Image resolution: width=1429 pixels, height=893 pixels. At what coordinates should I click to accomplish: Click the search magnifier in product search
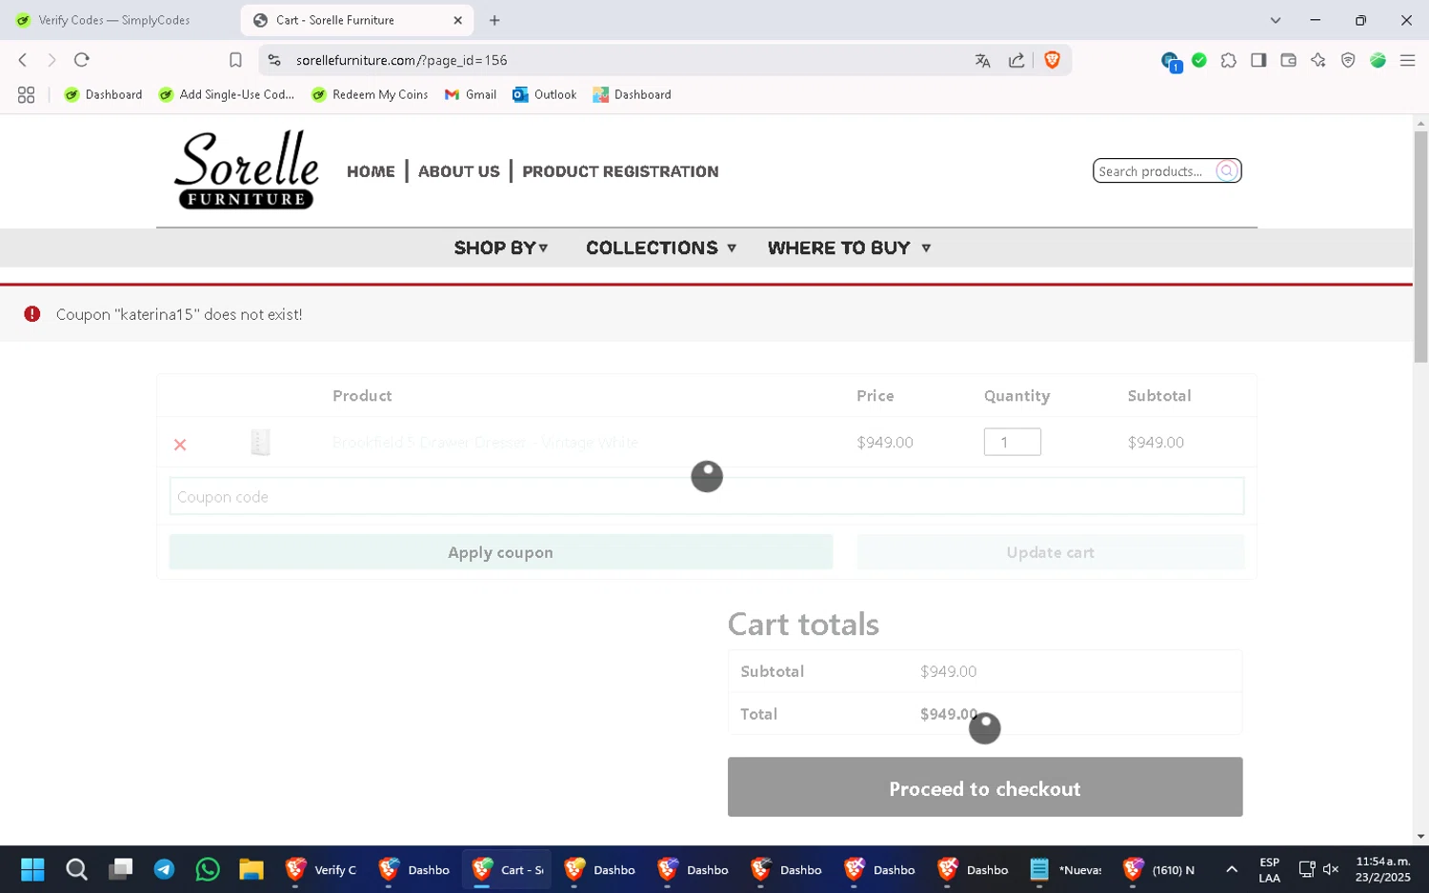tap(1227, 170)
